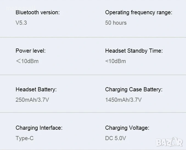Click the Type-C interface value
The image size is (186, 150).
click(24, 138)
